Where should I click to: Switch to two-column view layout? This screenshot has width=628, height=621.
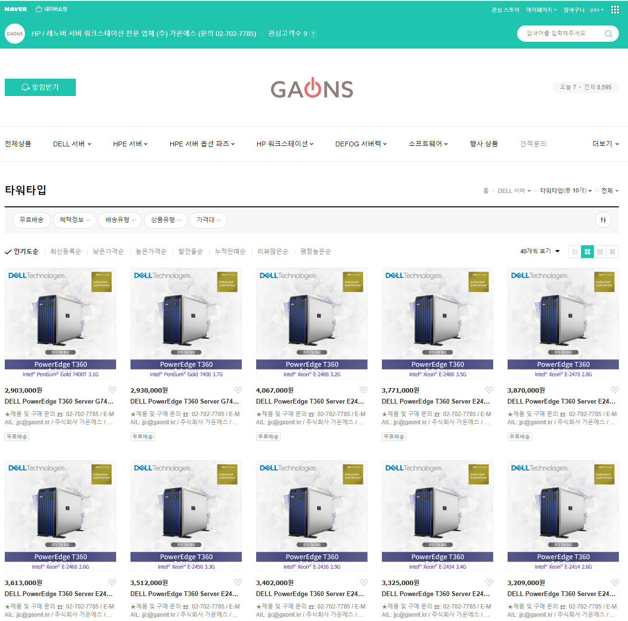(600, 251)
